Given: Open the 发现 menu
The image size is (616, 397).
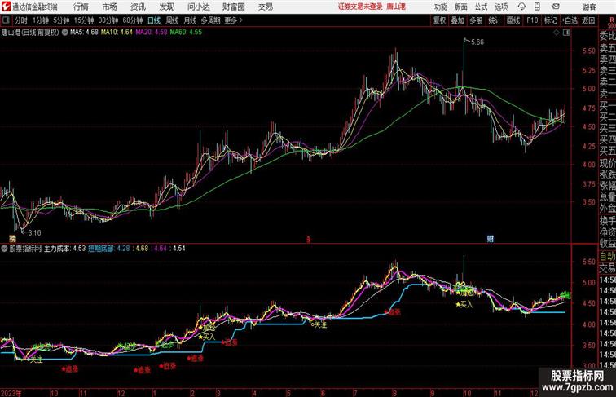Looking at the screenshot, I should 166,7.
